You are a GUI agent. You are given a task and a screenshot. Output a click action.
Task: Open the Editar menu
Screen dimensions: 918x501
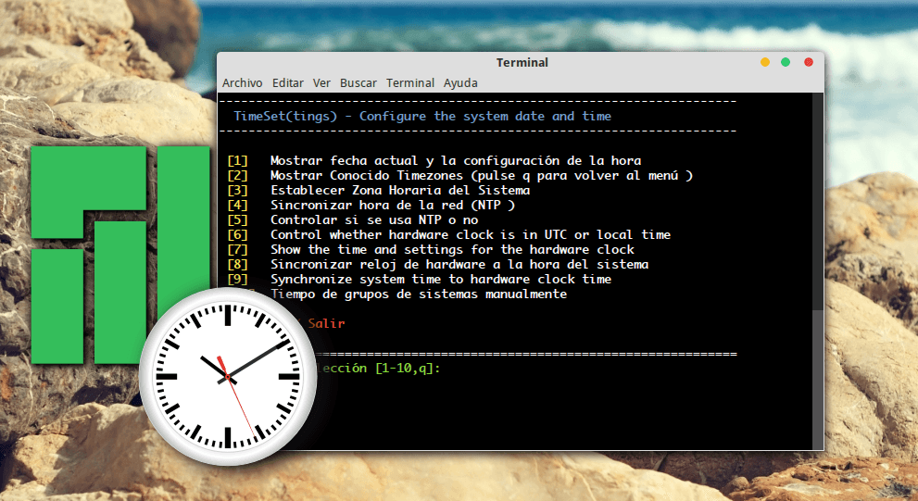coord(287,83)
